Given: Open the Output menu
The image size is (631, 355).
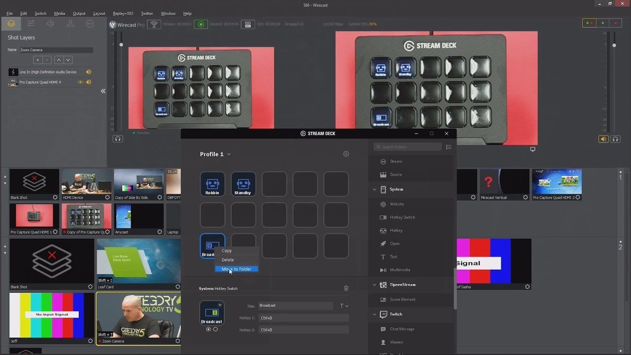Looking at the screenshot, I should pyautogui.click(x=79, y=13).
